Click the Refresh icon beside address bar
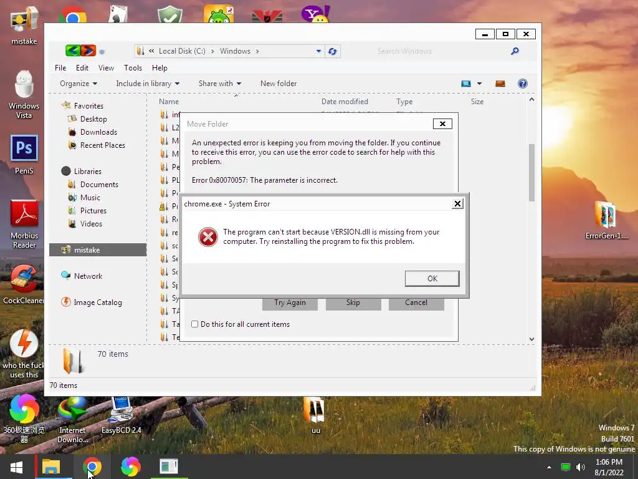Image resolution: width=638 pixels, height=479 pixels. tap(333, 51)
